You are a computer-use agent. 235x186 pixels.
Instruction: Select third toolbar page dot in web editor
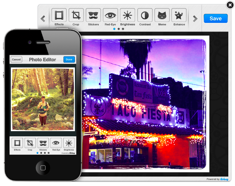click(x=123, y=29)
